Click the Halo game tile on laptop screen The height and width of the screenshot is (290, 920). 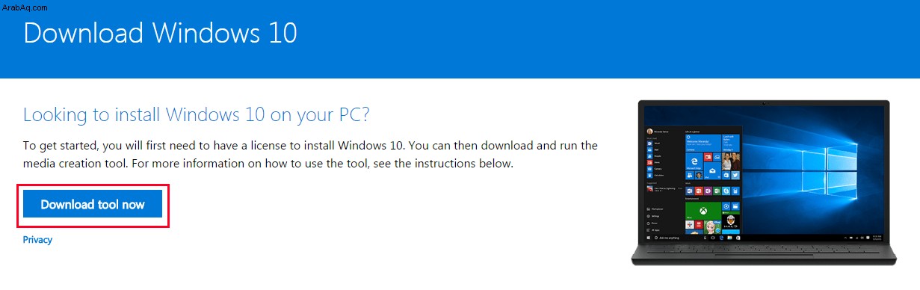[731, 220]
